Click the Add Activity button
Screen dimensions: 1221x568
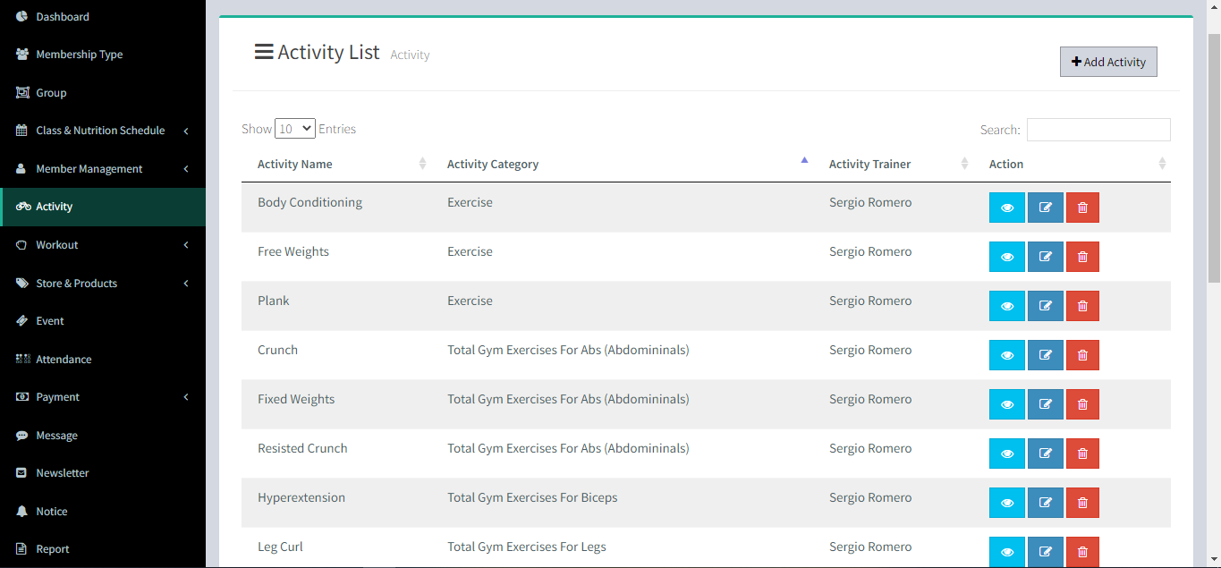coord(1108,62)
